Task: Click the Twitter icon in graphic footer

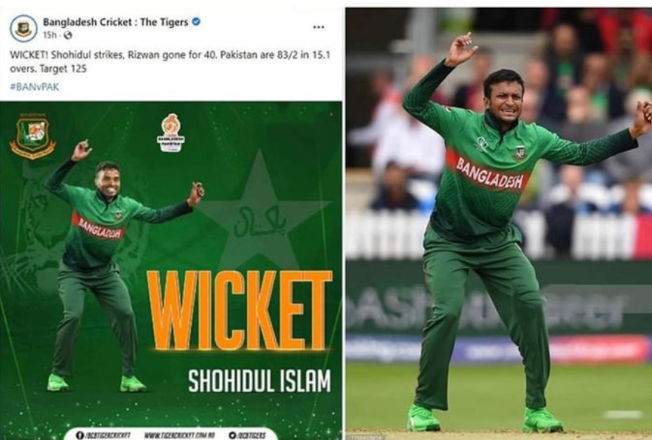Action: 233,435
